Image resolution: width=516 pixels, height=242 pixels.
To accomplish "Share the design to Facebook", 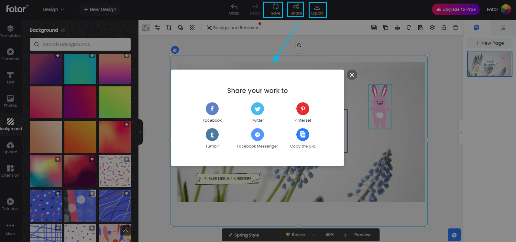I will point(212,109).
